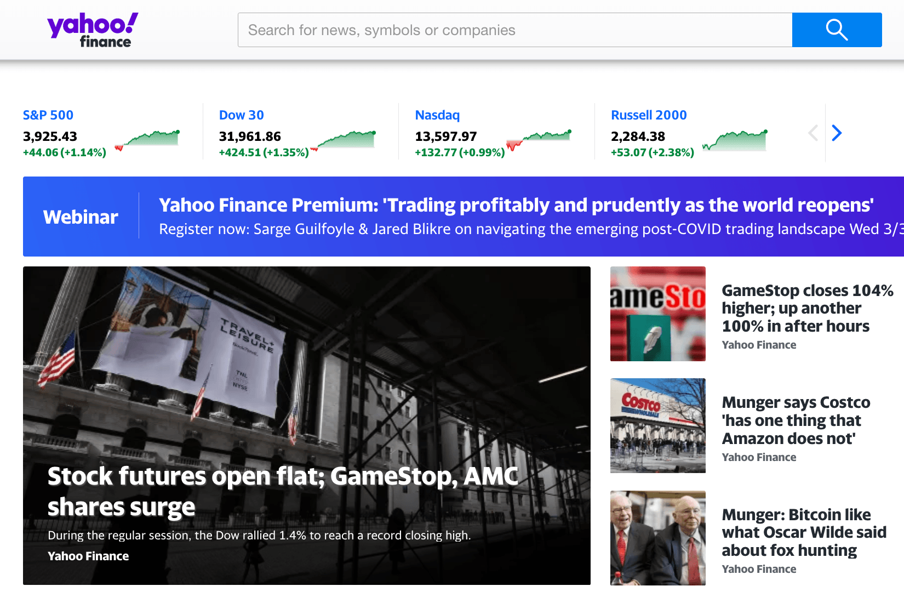Open 'Munger says Costco' headline

(796, 420)
